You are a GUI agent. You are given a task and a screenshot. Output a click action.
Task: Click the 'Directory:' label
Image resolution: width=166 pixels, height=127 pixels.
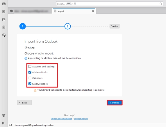(30, 48)
